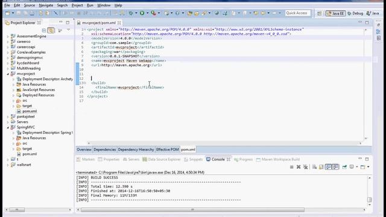
Task: Click the Remove Launch console icon
Action: [x=299, y=167]
